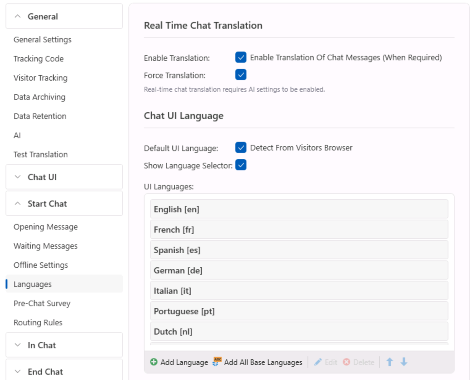Image resolution: width=470 pixels, height=380 pixels.
Task: Open the Tracking Code settings page
Action: pyautogui.click(x=39, y=59)
